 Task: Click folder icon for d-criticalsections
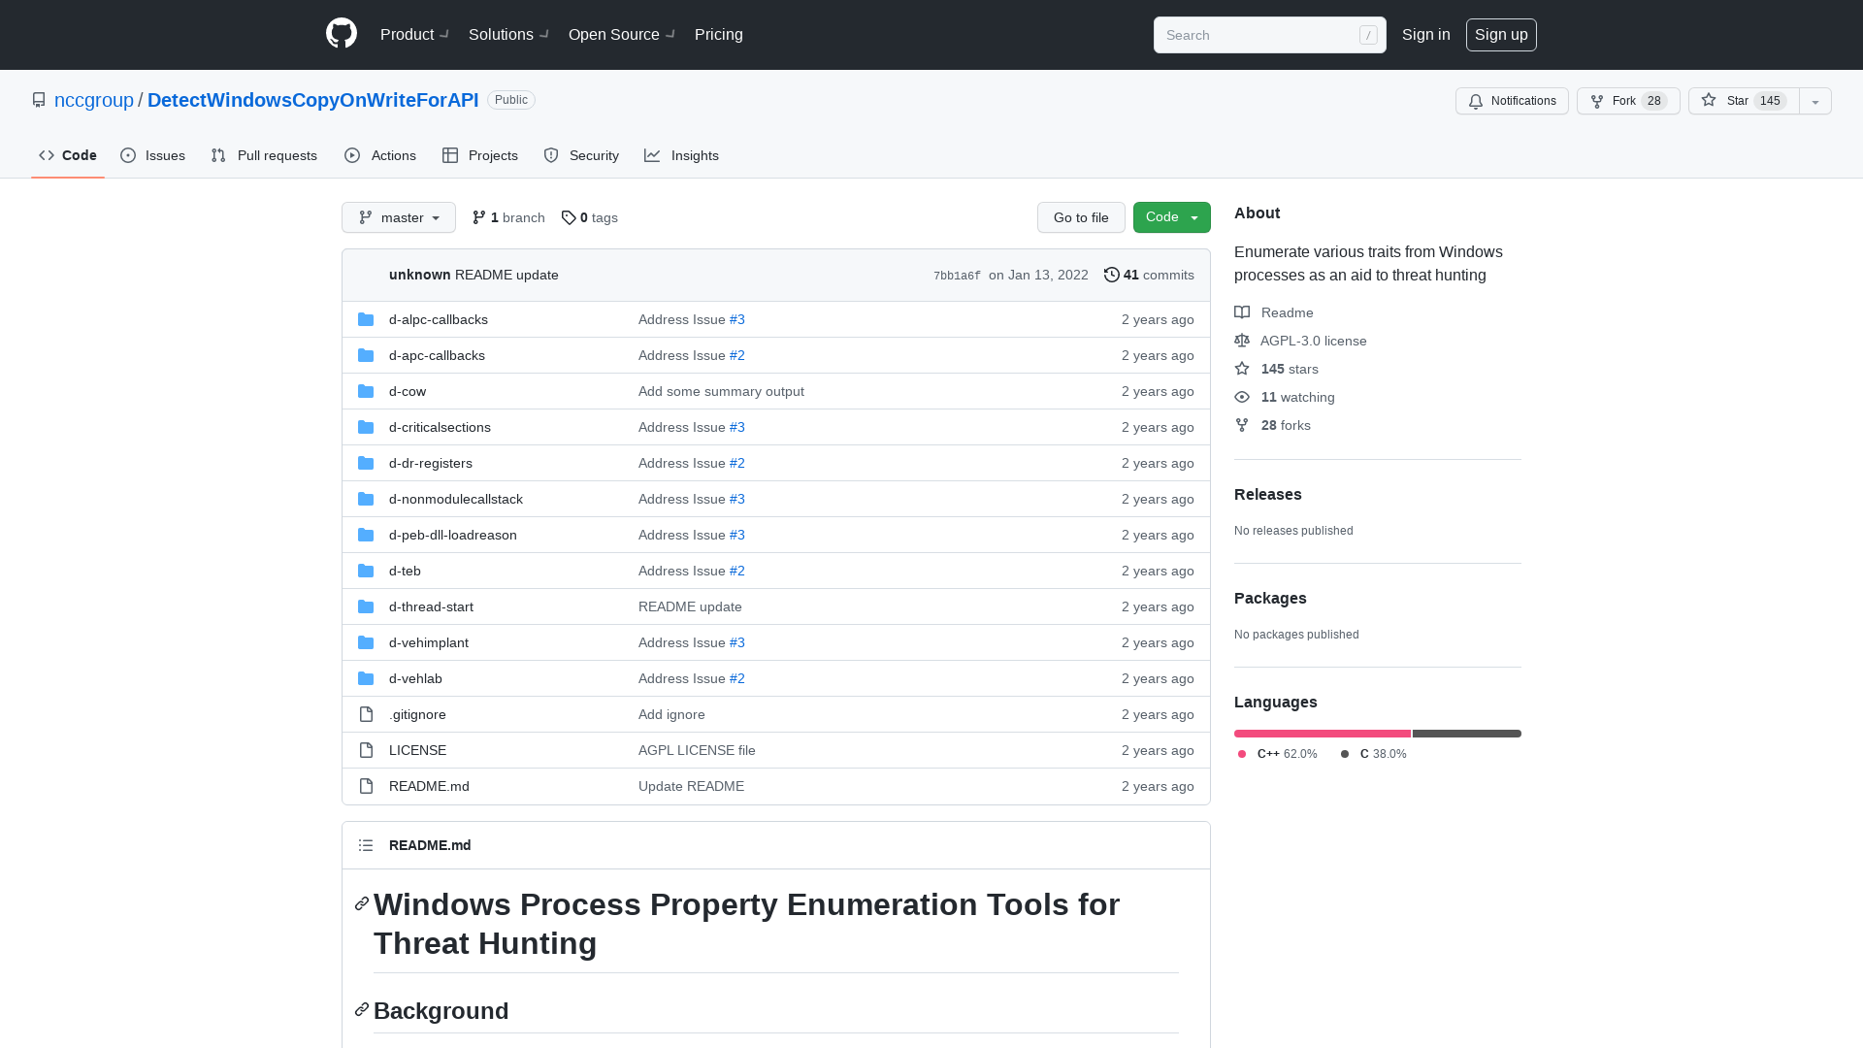coord(366,427)
